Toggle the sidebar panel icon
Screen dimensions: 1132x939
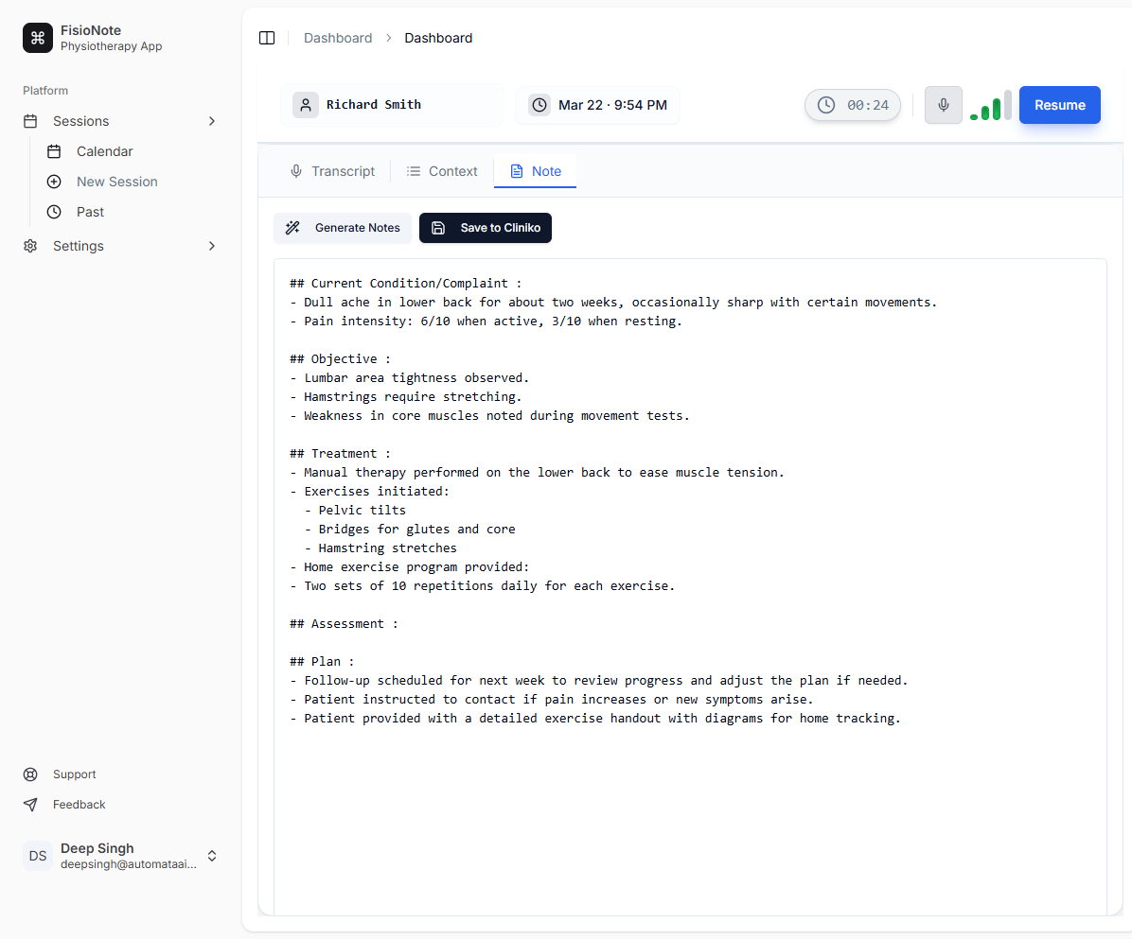(267, 38)
